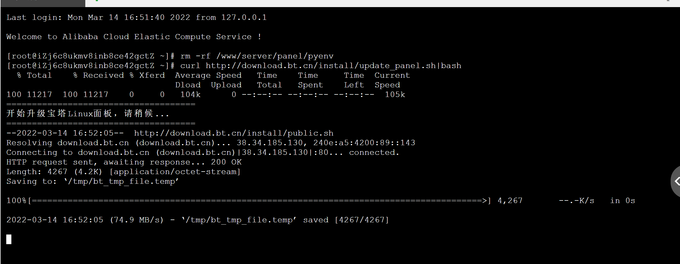680x264 pixels.
Task: Click the wget 100% progress bar
Action: pos(249,200)
